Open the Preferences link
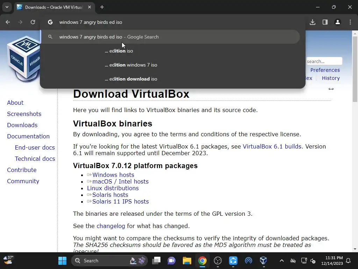This screenshot has height=269, width=358. 325,70
